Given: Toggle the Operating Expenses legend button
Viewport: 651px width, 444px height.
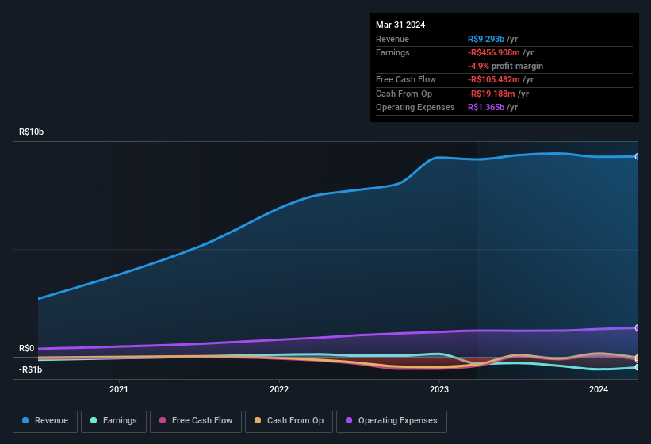Looking at the screenshot, I should (391, 421).
